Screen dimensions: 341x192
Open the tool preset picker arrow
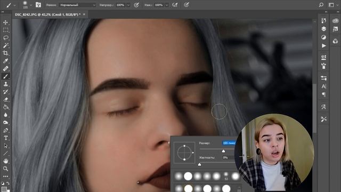point(15,5)
